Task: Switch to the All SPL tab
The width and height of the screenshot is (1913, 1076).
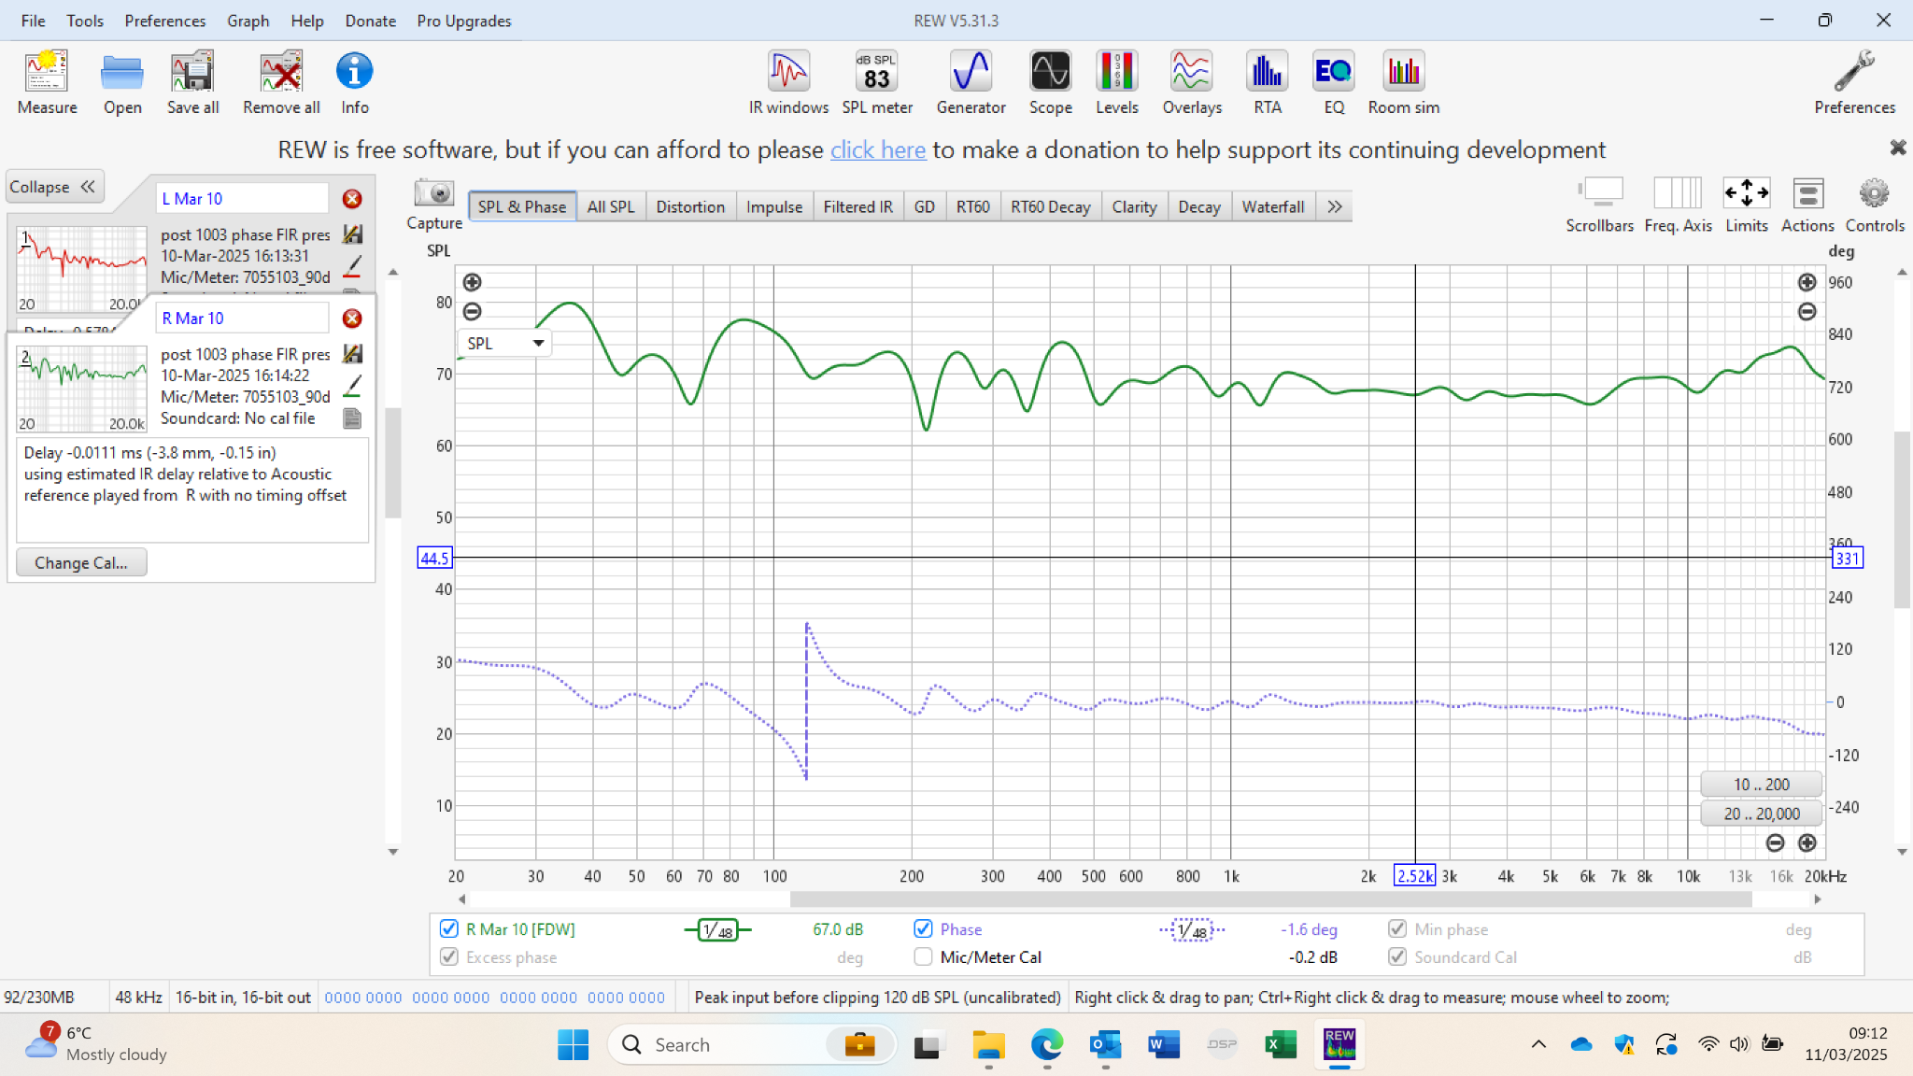Action: coord(611,206)
